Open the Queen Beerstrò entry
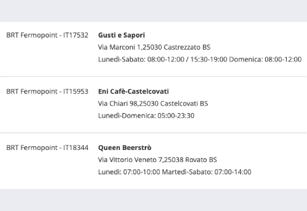 [x=124, y=148]
